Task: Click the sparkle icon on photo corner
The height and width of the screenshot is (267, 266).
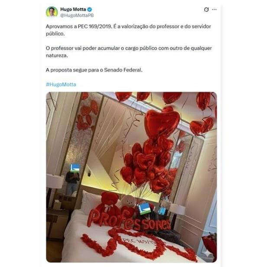Action: (208, 254)
